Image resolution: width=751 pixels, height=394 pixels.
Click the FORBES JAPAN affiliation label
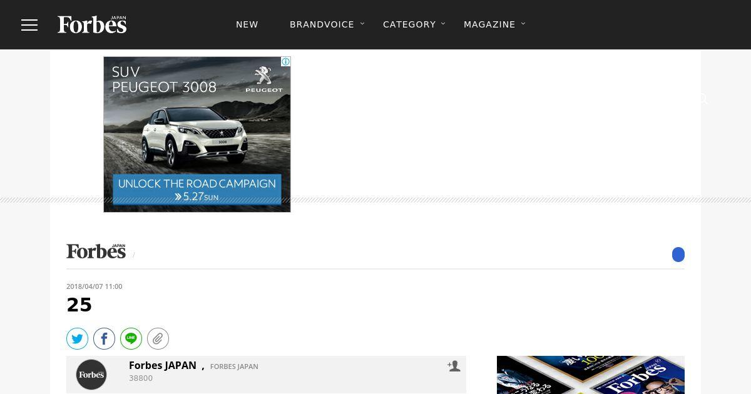point(234,366)
